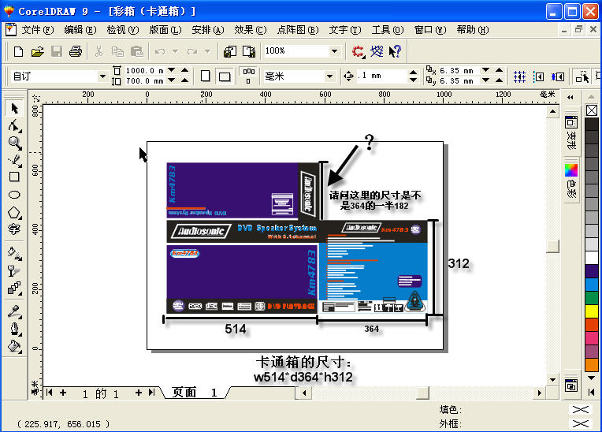Set portrait page orientation
602x432 pixels.
[206, 76]
